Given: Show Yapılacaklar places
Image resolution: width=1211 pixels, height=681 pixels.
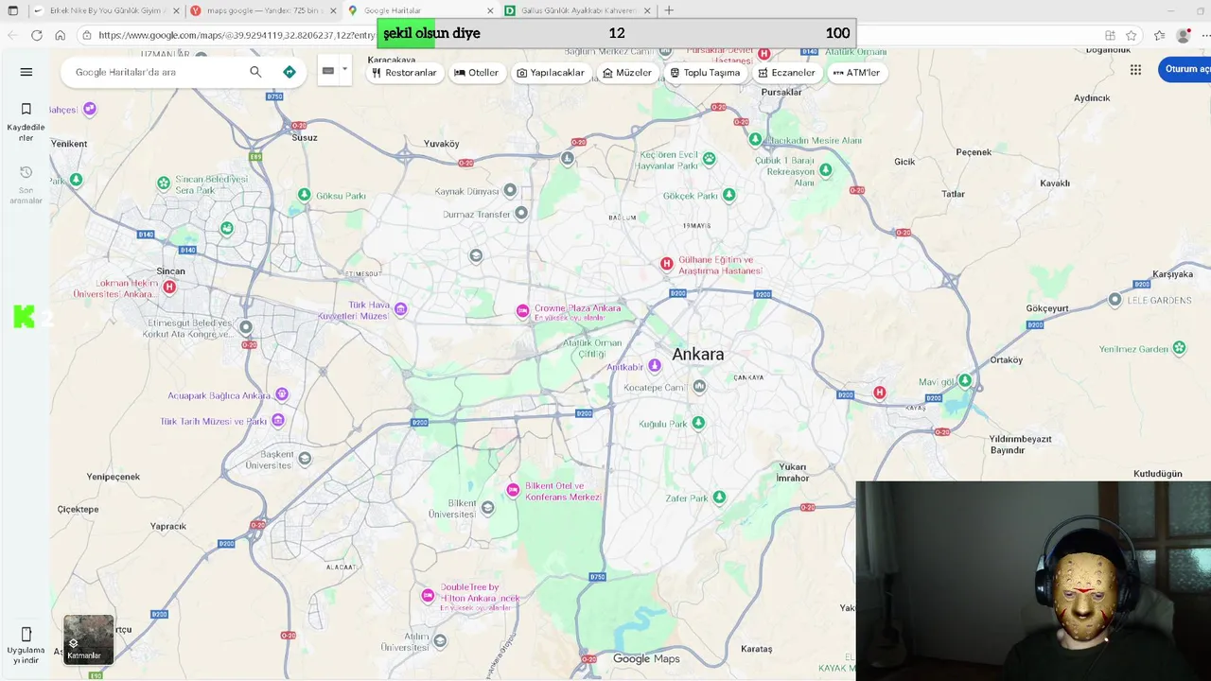Looking at the screenshot, I should point(551,73).
